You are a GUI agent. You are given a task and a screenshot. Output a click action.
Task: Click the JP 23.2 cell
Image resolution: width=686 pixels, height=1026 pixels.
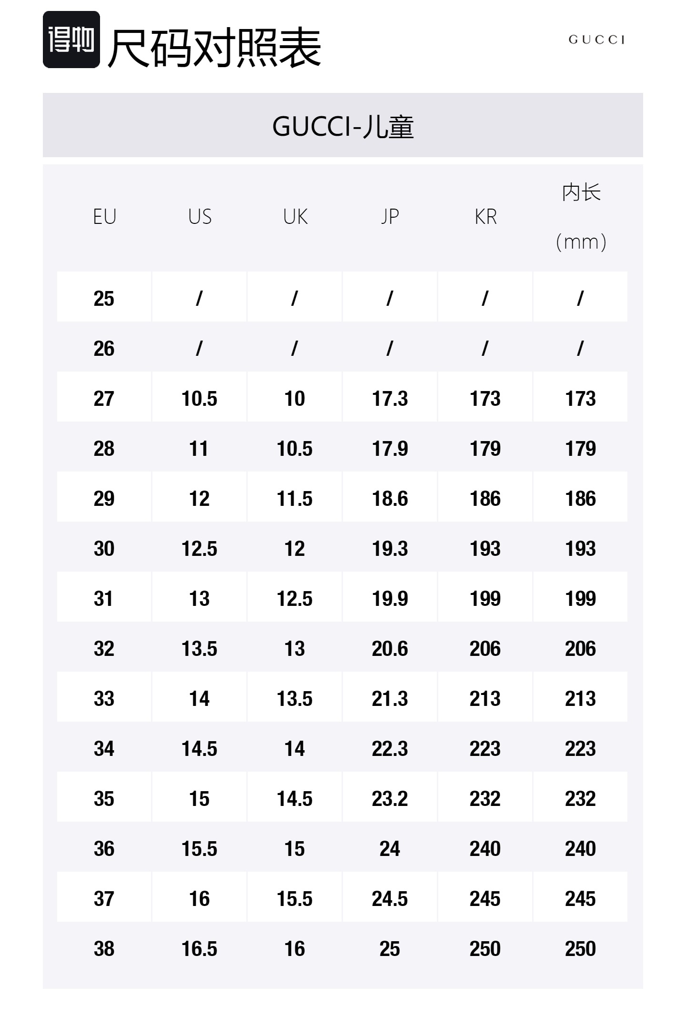pyautogui.click(x=390, y=799)
